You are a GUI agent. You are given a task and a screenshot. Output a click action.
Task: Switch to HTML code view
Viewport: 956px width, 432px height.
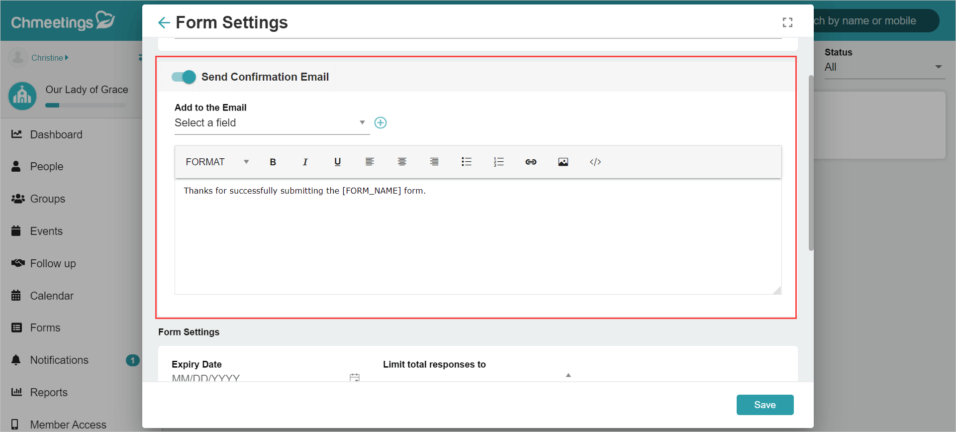click(x=595, y=162)
